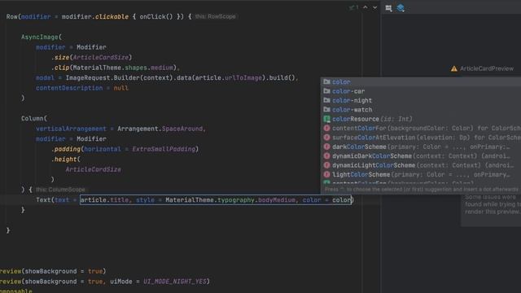This screenshot has height=293, width=521.
Task: Click 'medium' in MaterialTheme.shapes.medium
Action: 162,68
